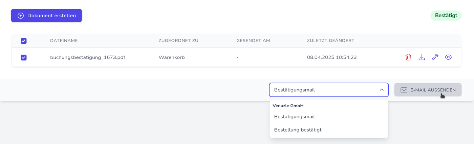Preview the document with the eye icon
This screenshot has height=144, width=474.
pyautogui.click(x=448, y=57)
